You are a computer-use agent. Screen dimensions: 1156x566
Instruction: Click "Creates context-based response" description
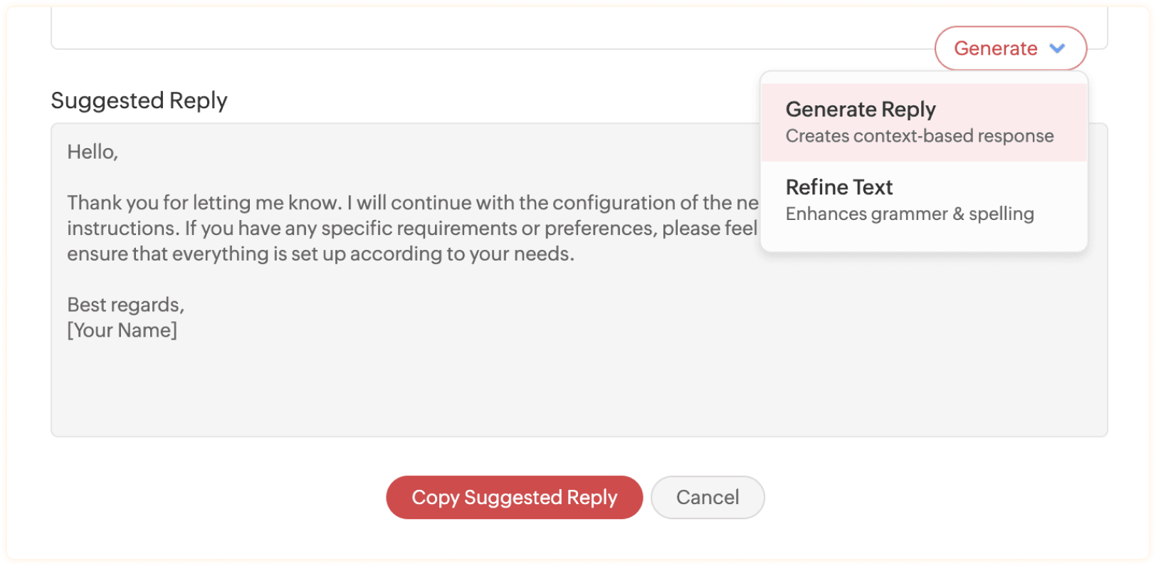coord(919,136)
